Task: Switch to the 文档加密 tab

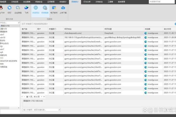Action: click(x=15, y=2)
